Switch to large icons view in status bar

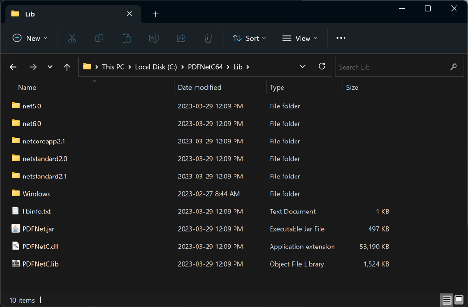click(460, 300)
